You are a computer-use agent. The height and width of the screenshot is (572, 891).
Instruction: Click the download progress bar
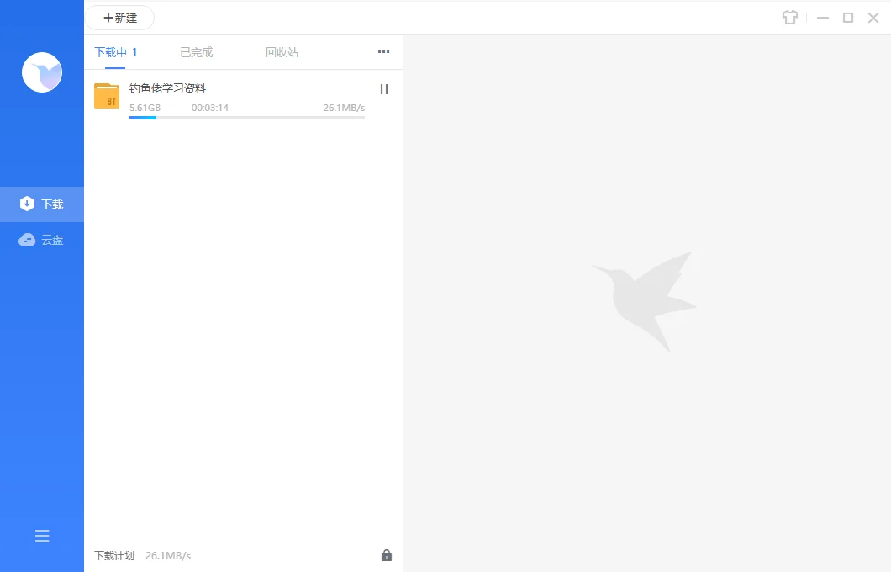point(246,118)
